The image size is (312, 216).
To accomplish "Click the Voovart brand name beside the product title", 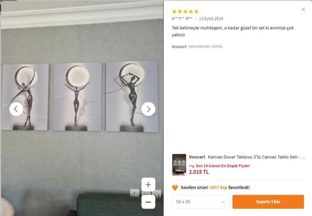I will click(197, 157).
